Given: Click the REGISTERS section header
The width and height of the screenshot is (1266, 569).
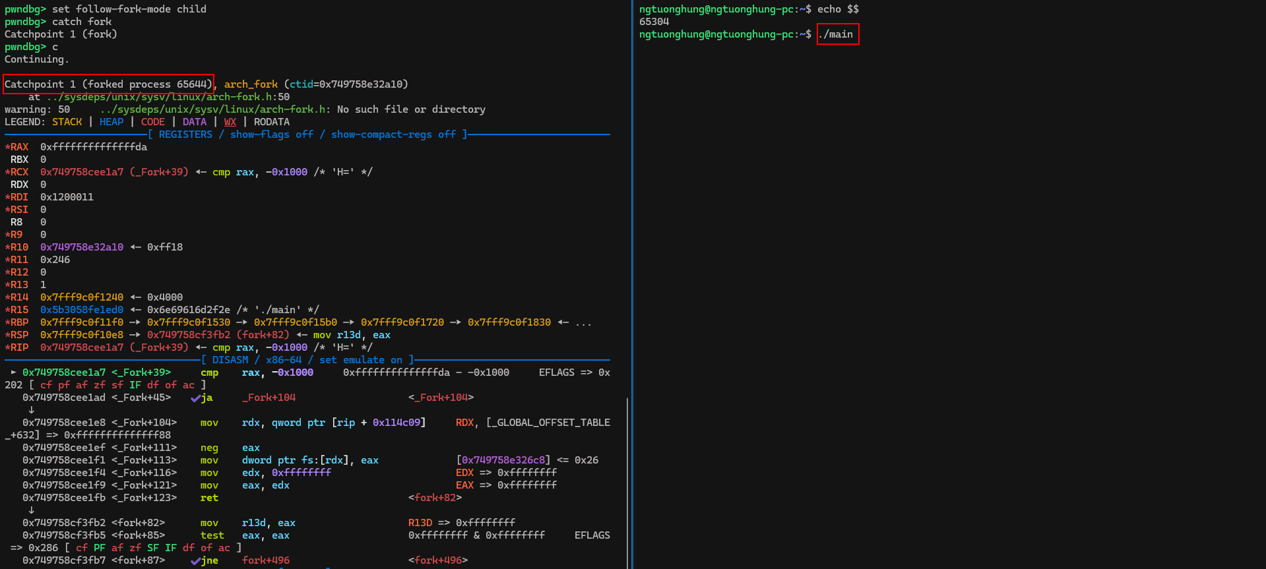Looking at the screenshot, I should (x=185, y=135).
